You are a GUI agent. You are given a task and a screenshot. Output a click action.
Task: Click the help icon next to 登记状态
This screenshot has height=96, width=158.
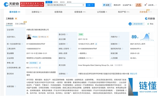(x=67, y=35)
